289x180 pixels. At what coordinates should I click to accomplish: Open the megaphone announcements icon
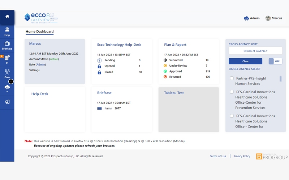(7, 102)
